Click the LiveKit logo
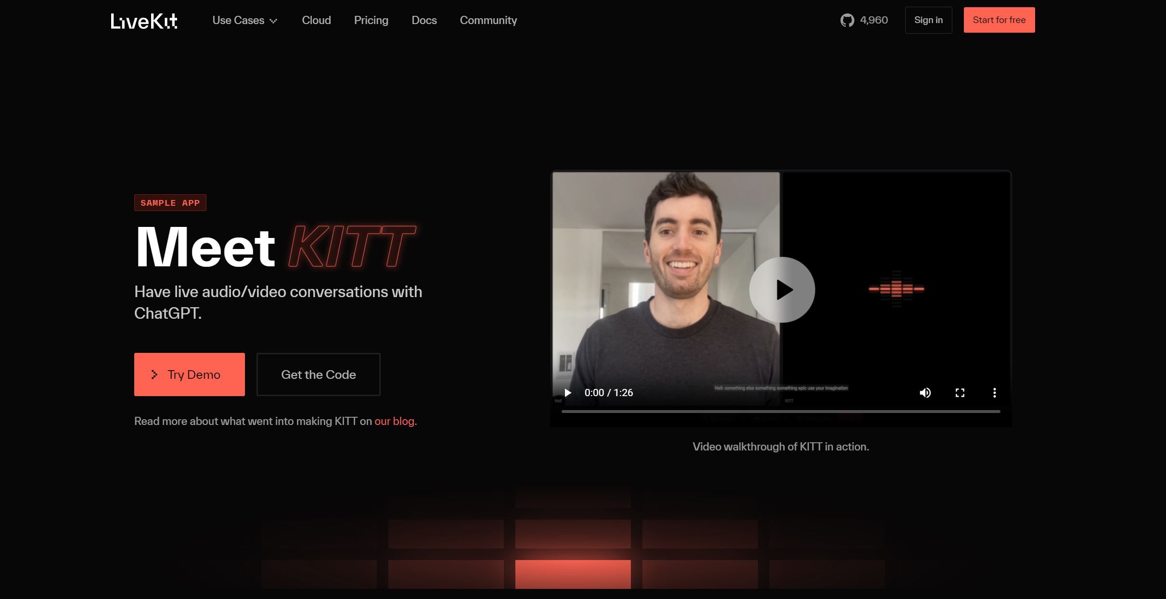This screenshot has width=1166, height=599. (144, 21)
